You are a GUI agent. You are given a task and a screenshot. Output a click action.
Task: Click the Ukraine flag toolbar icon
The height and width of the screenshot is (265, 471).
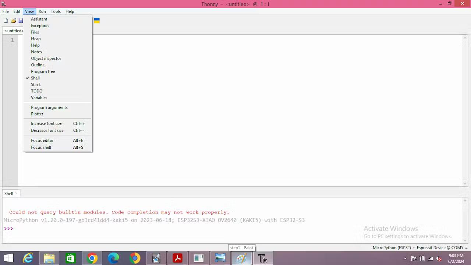(97, 21)
